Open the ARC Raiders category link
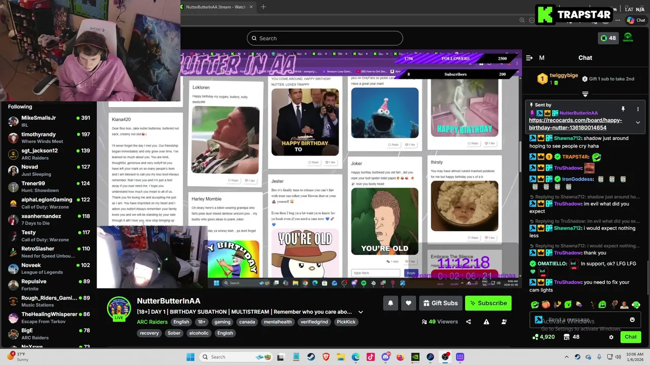The image size is (650, 365). pyautogui.click(x=152, y=322)
